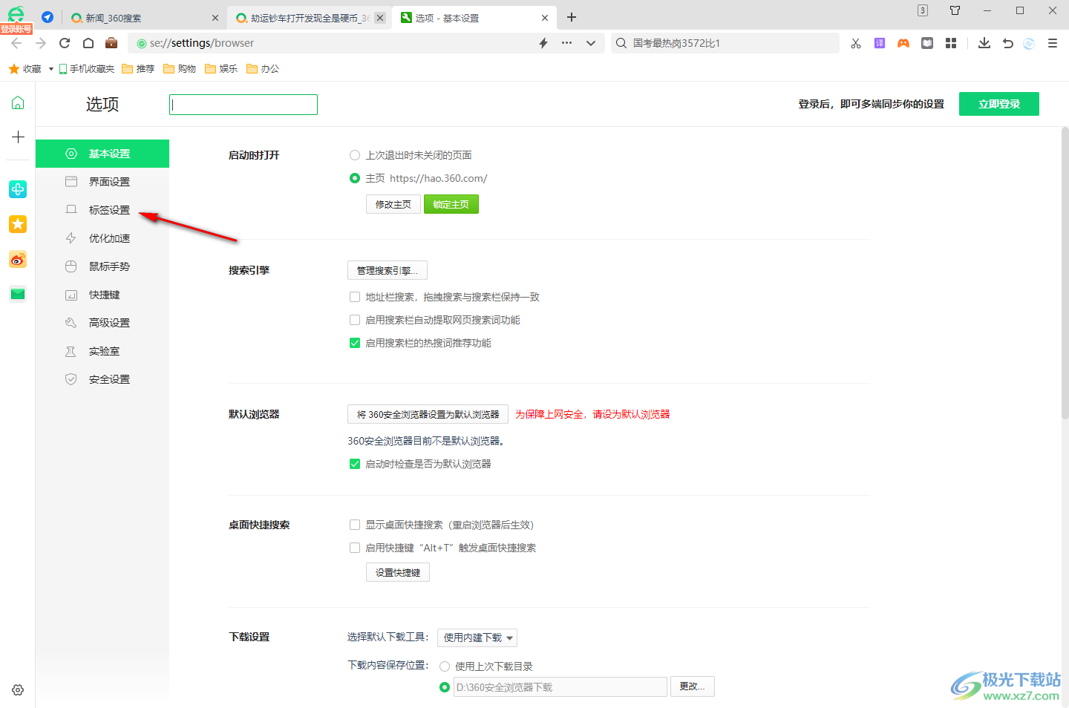Open the yellow star favorites sidebar icon

coord(18,224)
